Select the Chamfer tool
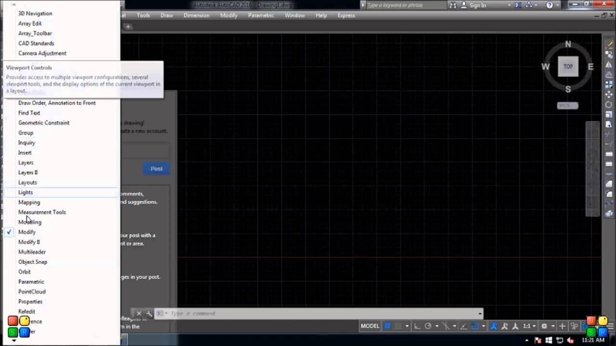 609,184
